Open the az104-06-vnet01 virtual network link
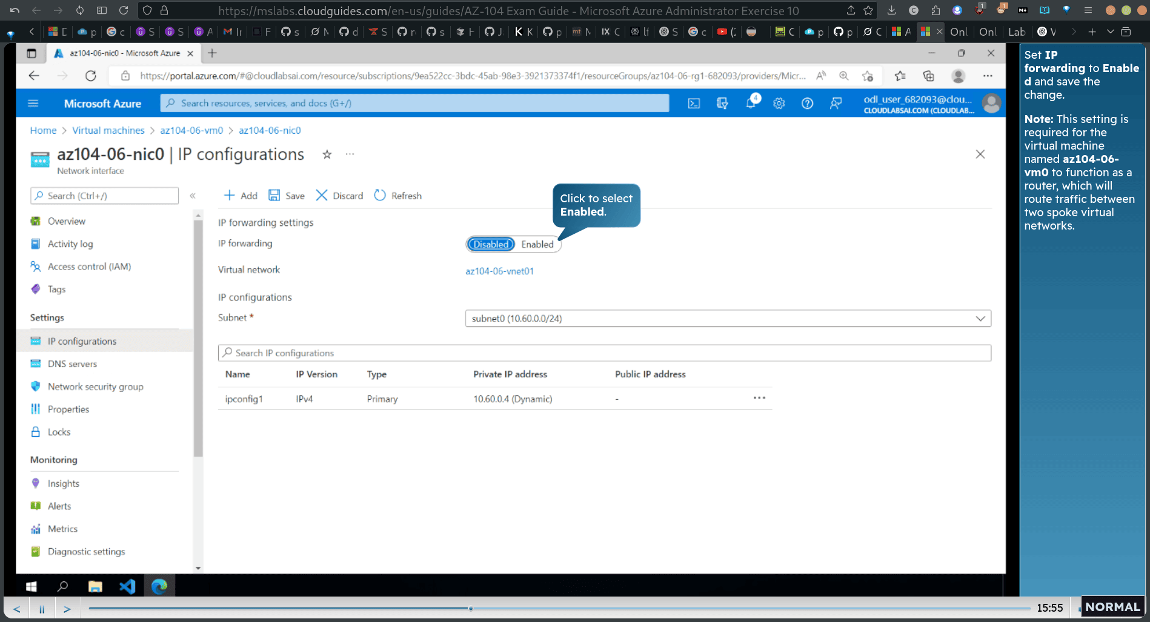The image size is (1150, 622). click(x=499, y=271)
